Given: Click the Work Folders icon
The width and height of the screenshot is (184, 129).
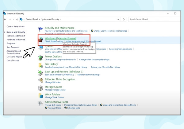Looking at the screenshot, I should (x=40, y=96).
